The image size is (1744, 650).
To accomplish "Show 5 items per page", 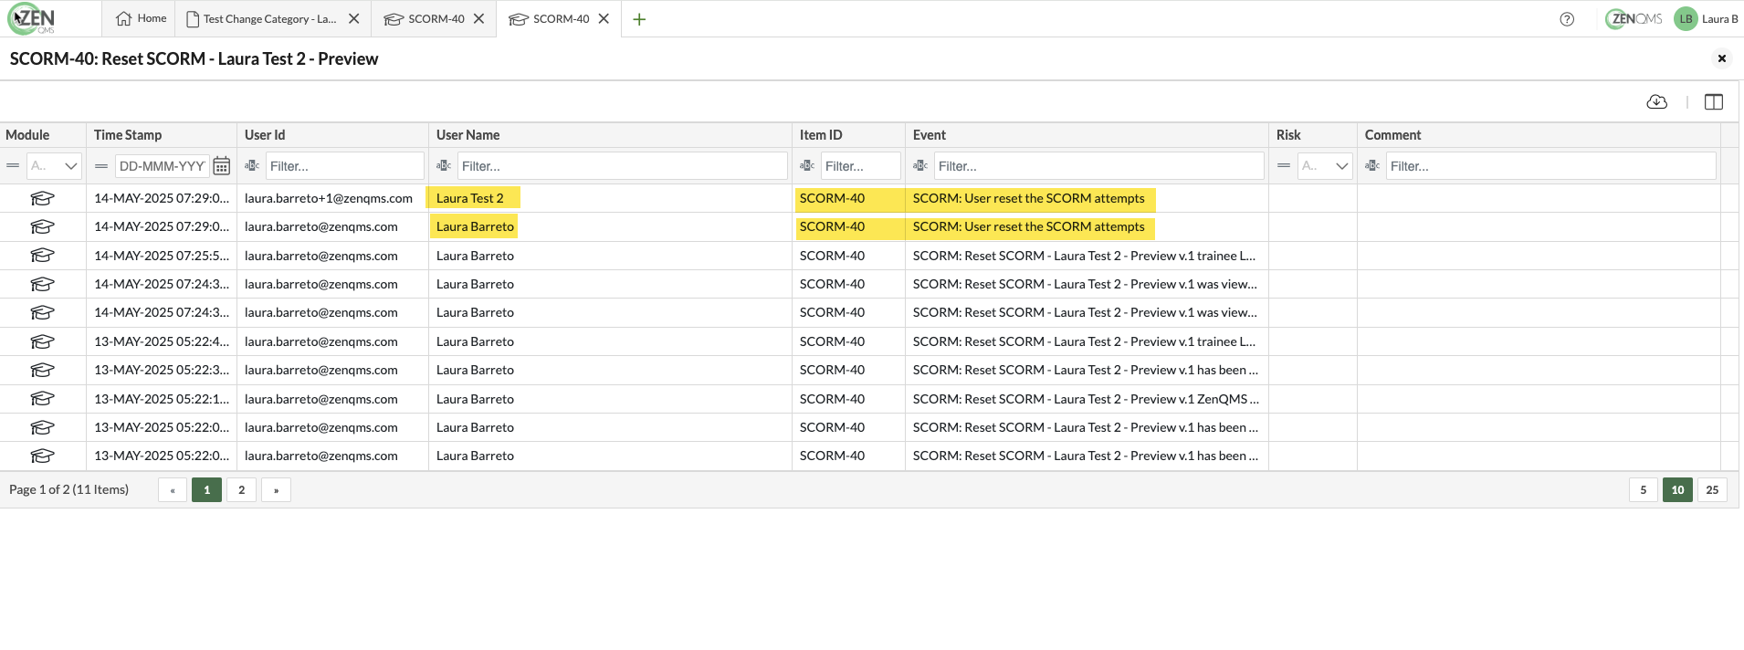I will 1644,490.
